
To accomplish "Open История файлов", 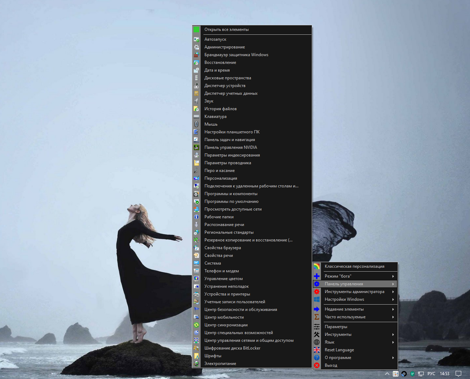I will click(252, 109).
